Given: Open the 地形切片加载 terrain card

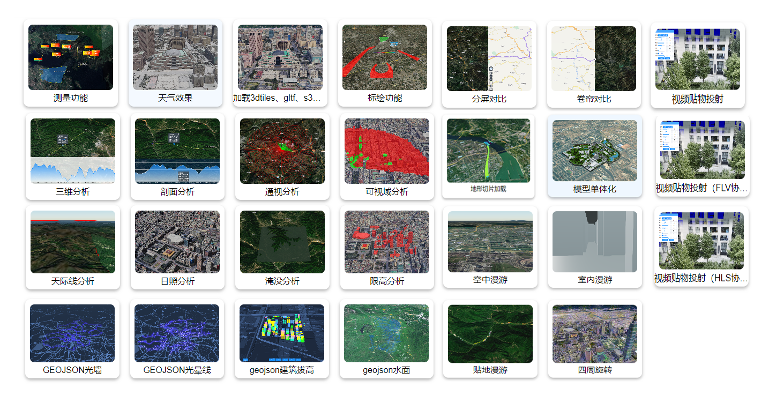Looking at the screenshot, I should click(x=488, y=151).
